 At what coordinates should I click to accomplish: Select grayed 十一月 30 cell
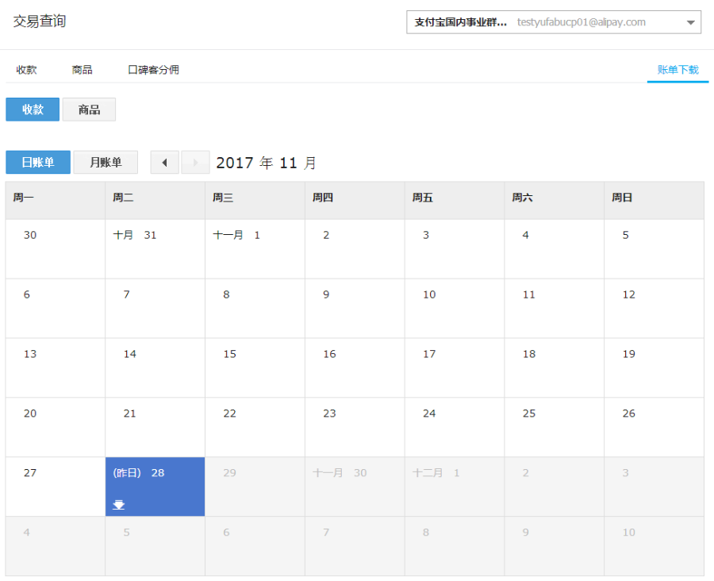[x=355, y=487]
